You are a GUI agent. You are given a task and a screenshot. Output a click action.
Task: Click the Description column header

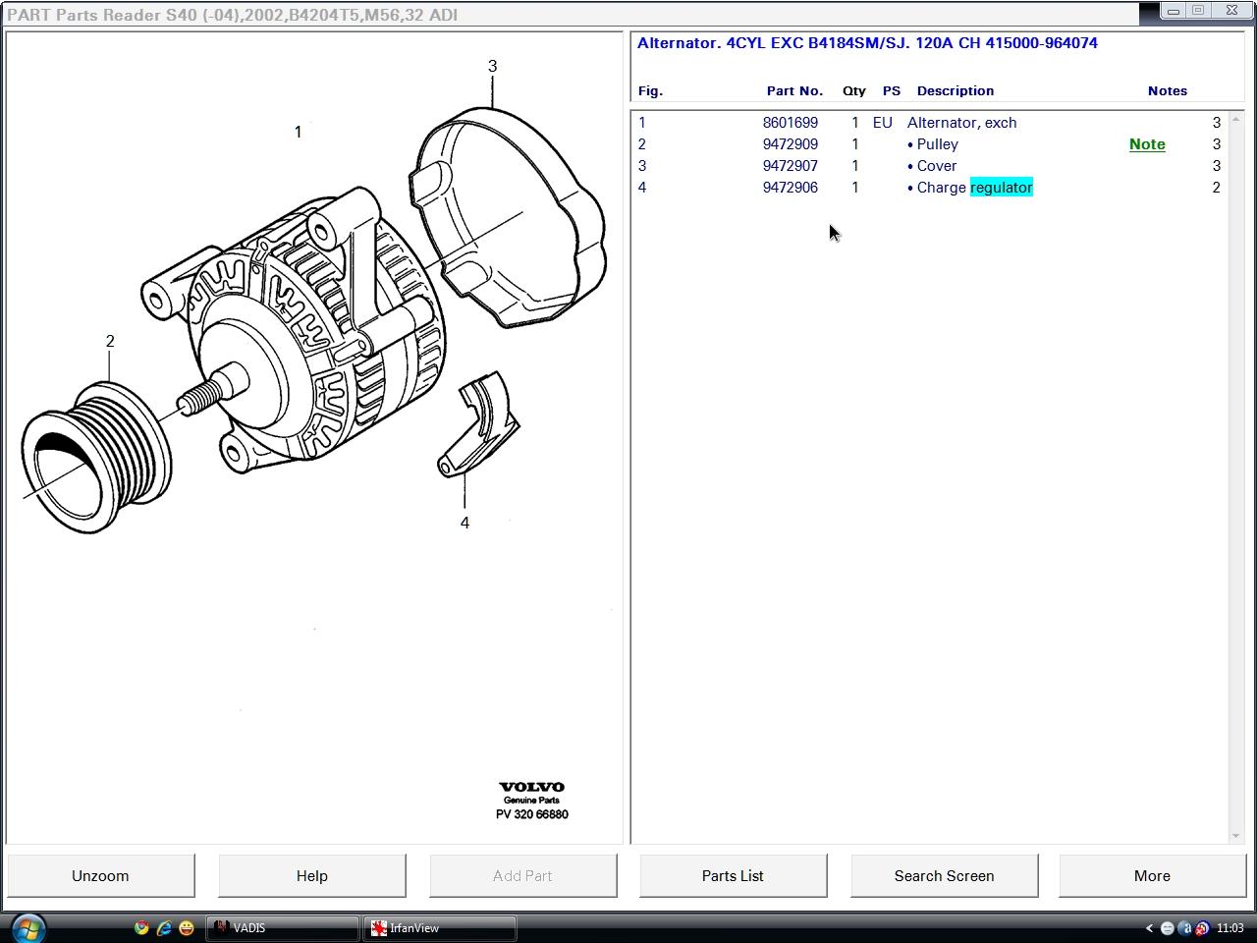coord(955,90)
